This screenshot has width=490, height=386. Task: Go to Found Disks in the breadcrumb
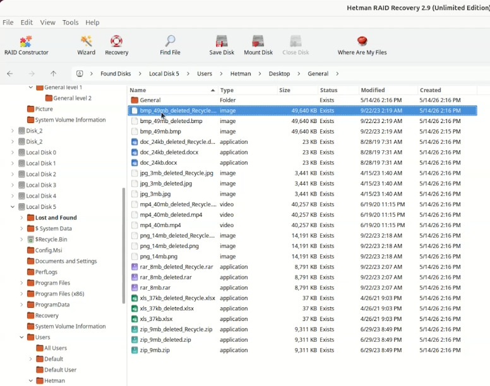click(x=116, y=74)
